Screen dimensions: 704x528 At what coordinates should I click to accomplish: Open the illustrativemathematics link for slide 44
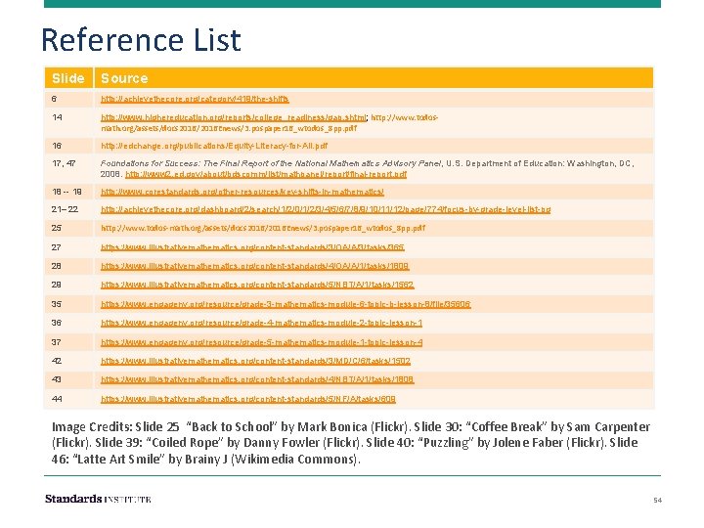247,399
